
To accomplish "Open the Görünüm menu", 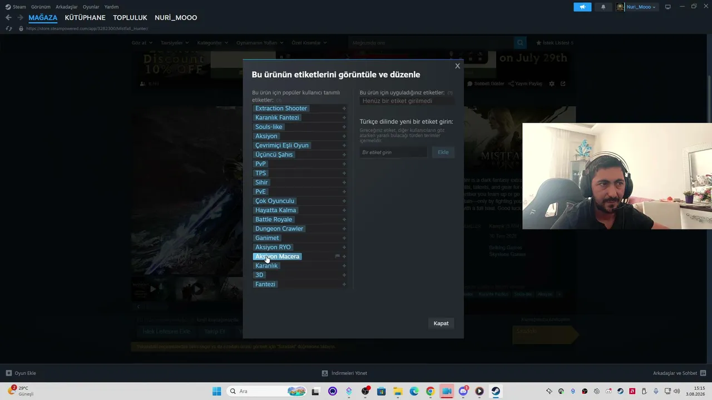I will [41, 7].
